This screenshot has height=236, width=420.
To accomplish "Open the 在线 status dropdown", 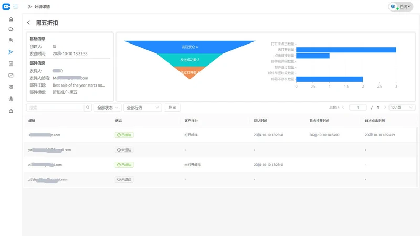I will click(x=401, y=7).
